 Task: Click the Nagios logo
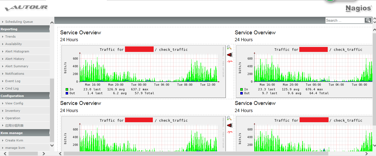[358, 9]
